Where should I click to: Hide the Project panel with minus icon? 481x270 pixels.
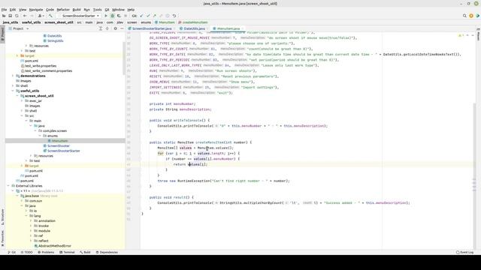pyautogui.click(x=122, y=28)
